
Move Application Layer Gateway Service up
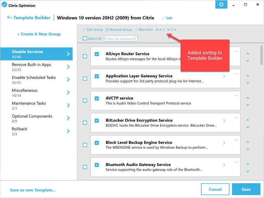pos(248,76)
